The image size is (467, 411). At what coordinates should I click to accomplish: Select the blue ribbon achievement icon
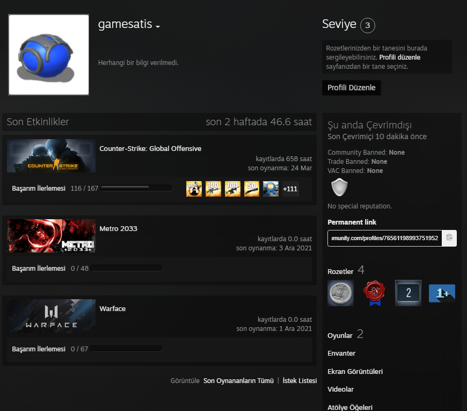click(x=271, y=189)
